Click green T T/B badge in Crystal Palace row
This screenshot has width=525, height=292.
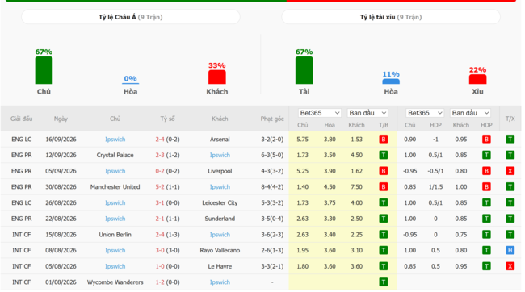[x=384, y=155]
